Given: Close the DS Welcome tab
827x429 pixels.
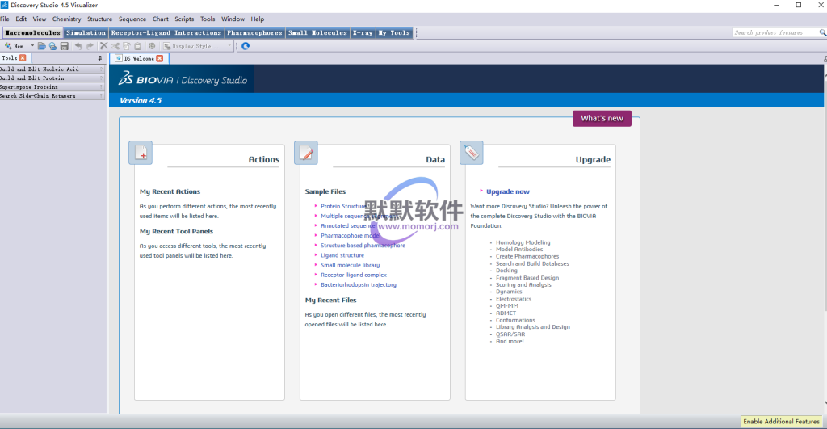Looking at the screenshot, I should point(160,58).
